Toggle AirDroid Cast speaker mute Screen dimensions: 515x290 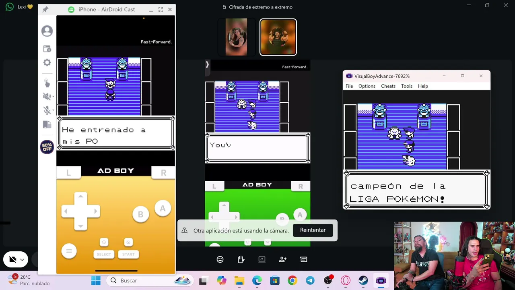(x=47, y=96)
